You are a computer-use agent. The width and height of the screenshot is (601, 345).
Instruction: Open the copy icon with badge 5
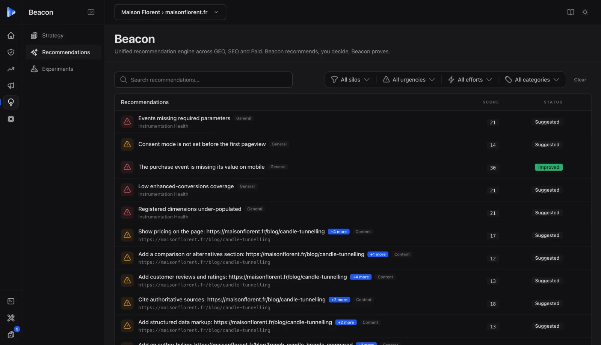pyautogui.click(x=11, y=334)
